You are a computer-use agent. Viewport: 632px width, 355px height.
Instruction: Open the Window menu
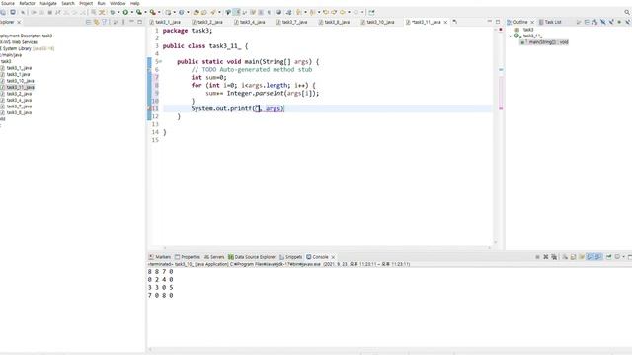118,3
